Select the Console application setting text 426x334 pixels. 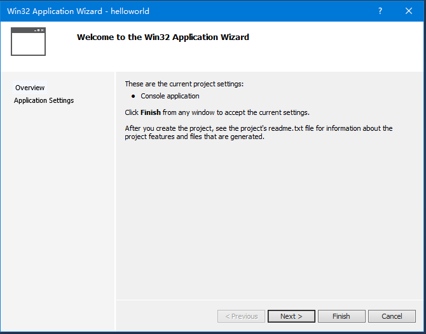point(170,97)
